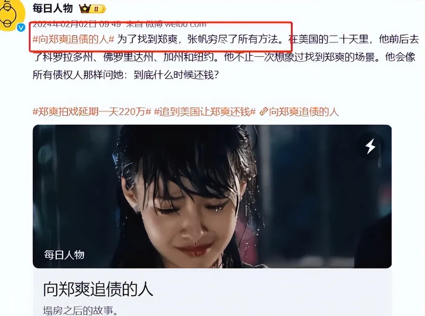Screen dimensions: 425x316
Task: Open hashtag #郑爽拍戏延期一天220万#
Action: (91, 112)
